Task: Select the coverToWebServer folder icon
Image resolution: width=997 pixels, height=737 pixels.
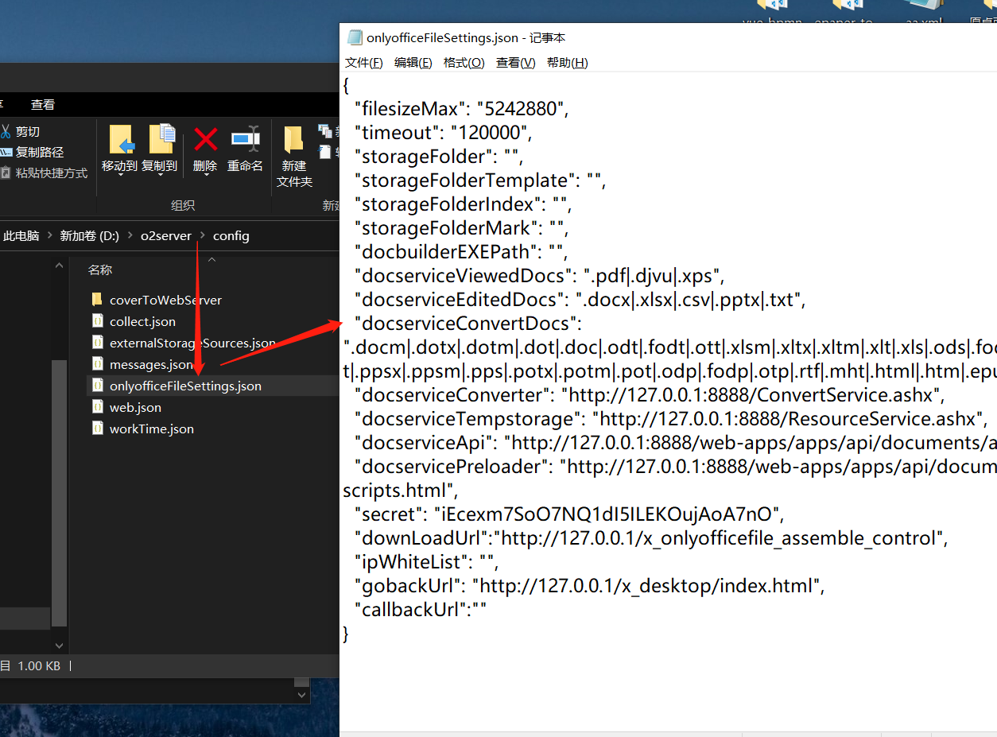Action: [x=97, y=300]
